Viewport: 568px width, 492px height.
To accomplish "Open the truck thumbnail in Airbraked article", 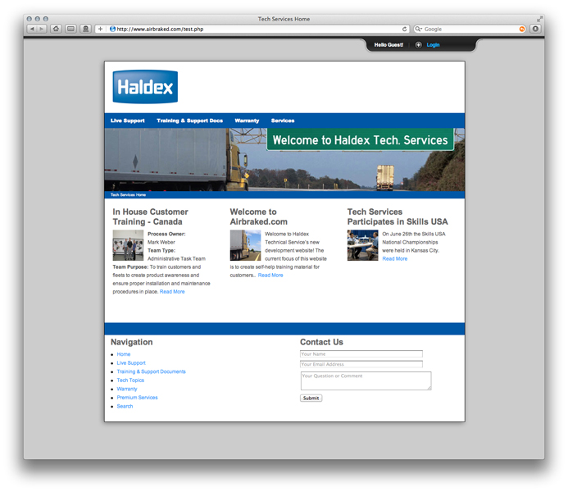I will point(245,245).
